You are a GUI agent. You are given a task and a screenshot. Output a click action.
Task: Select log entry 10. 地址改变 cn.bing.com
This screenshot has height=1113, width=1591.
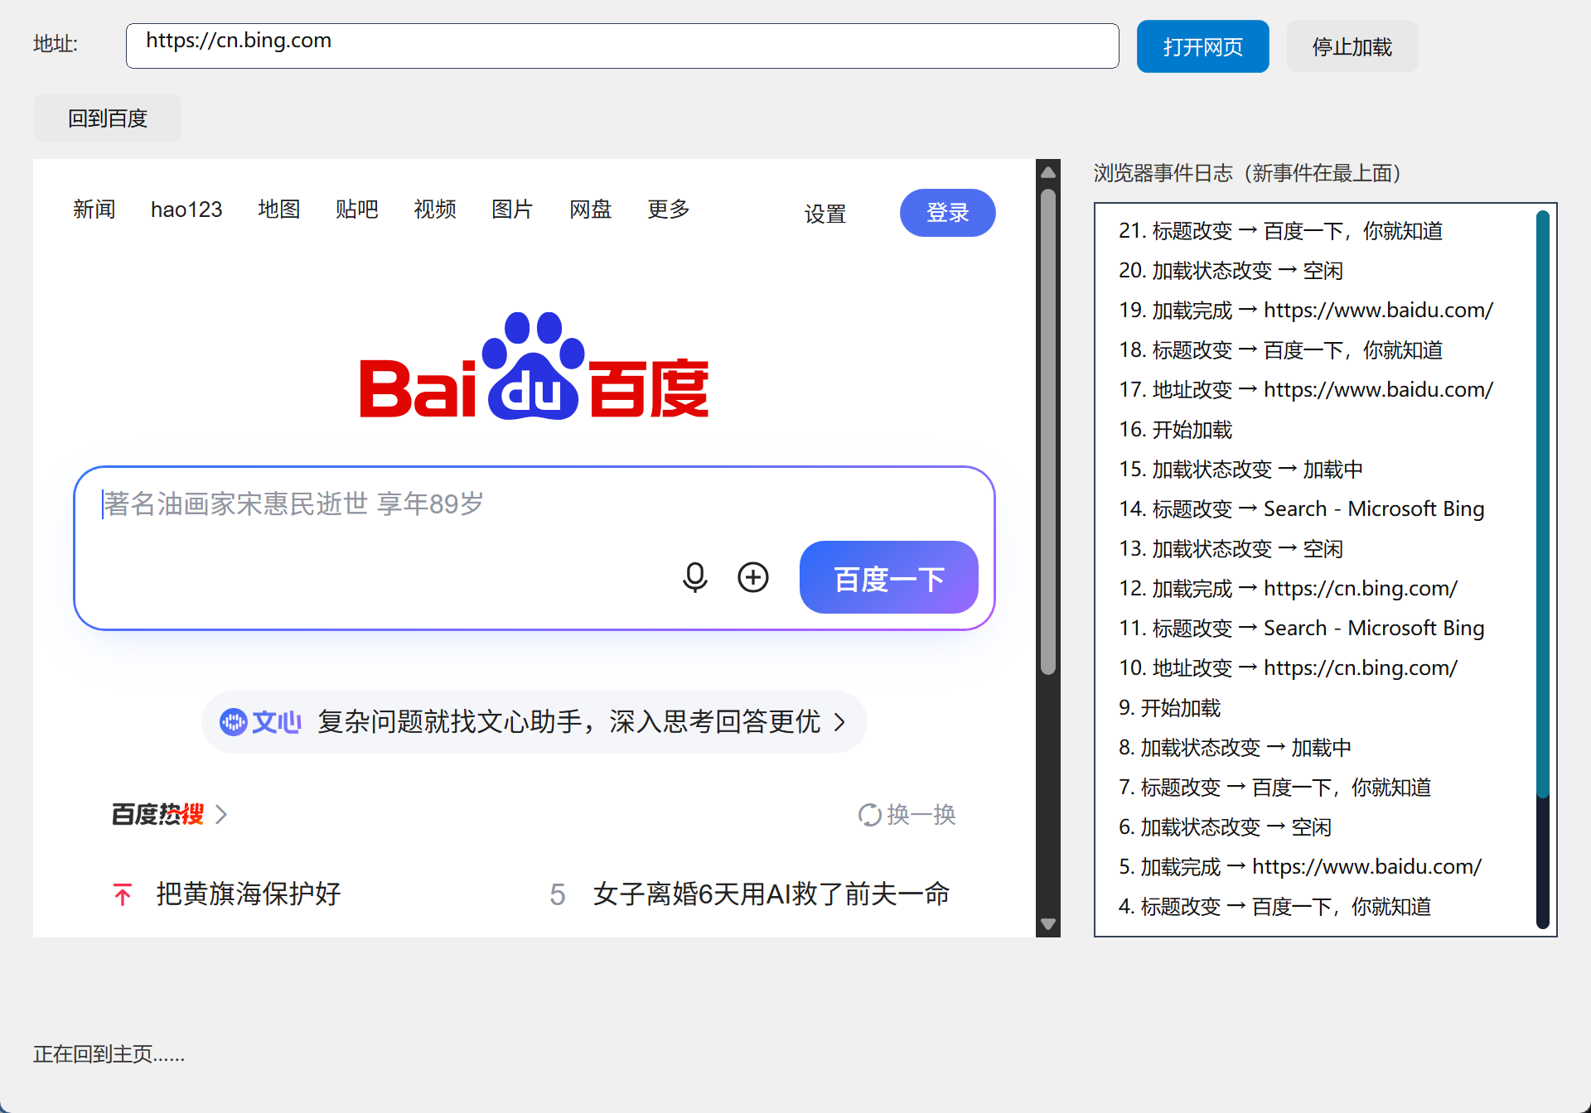click(1288, 667)
